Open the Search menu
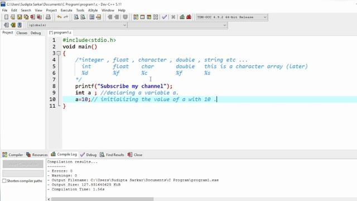357x201 pixels. (26, 10)
